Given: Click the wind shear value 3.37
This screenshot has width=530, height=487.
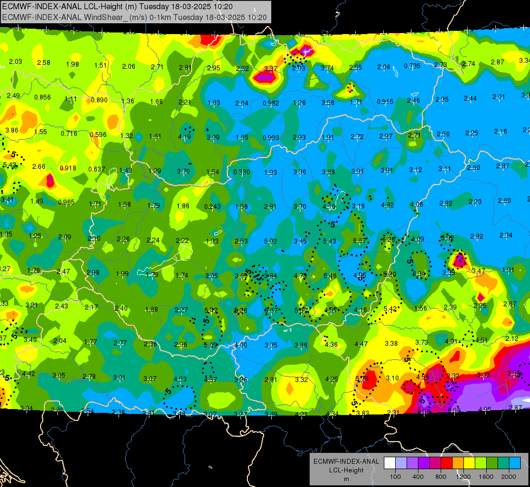Looking at the screenshot, I should click(x=270, y=69).
